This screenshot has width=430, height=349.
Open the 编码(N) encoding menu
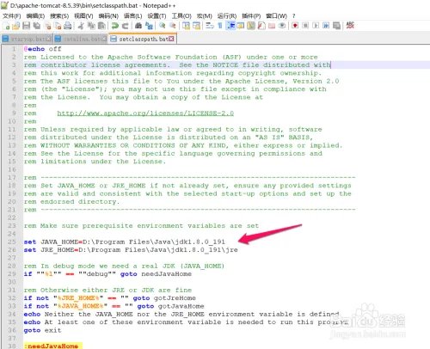pyautogui.click(x=108, y=16)
